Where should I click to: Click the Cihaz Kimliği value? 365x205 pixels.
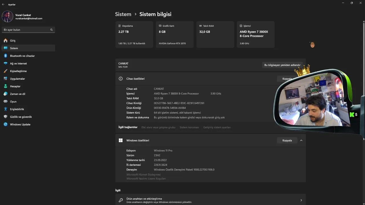click(x=179, y=103)
